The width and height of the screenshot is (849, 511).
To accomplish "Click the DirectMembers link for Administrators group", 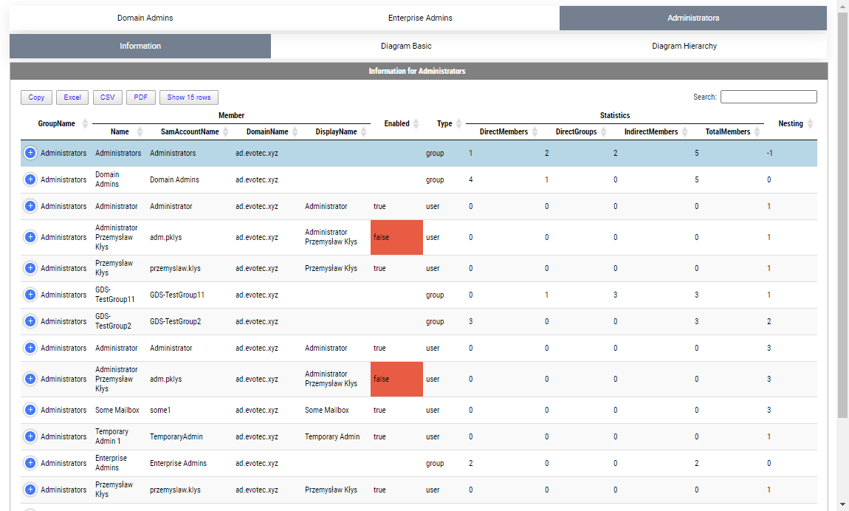I will click(470, 153).
